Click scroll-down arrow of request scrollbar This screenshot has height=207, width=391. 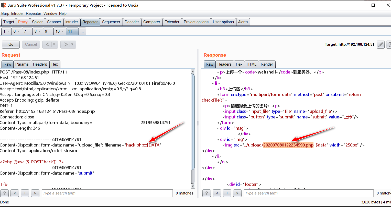(193, 187)
